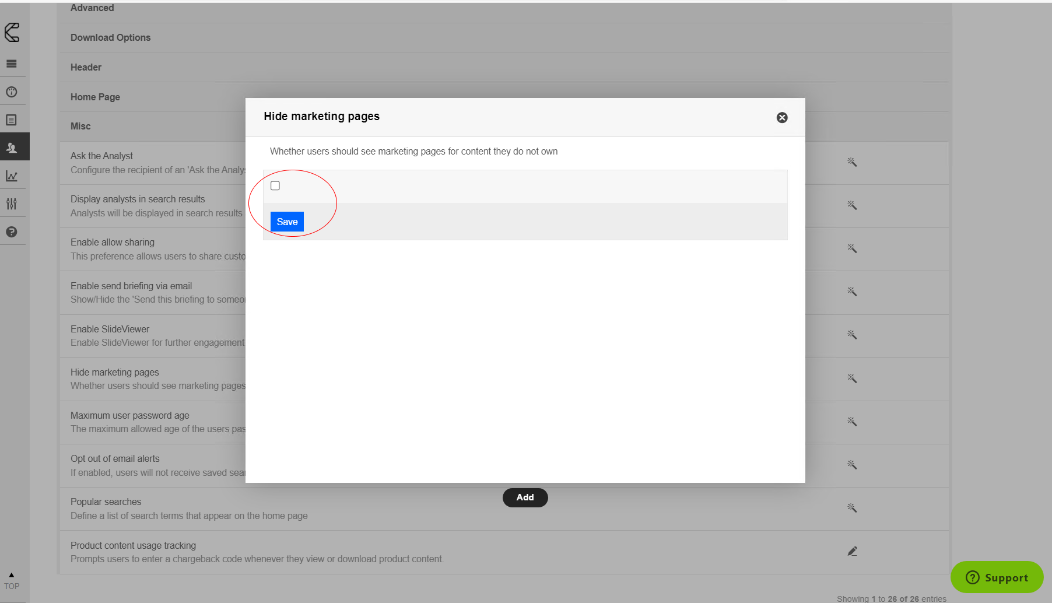1052x603 pixels.
Task: Close the Hide marketing pages dialog
Action: 782,118
